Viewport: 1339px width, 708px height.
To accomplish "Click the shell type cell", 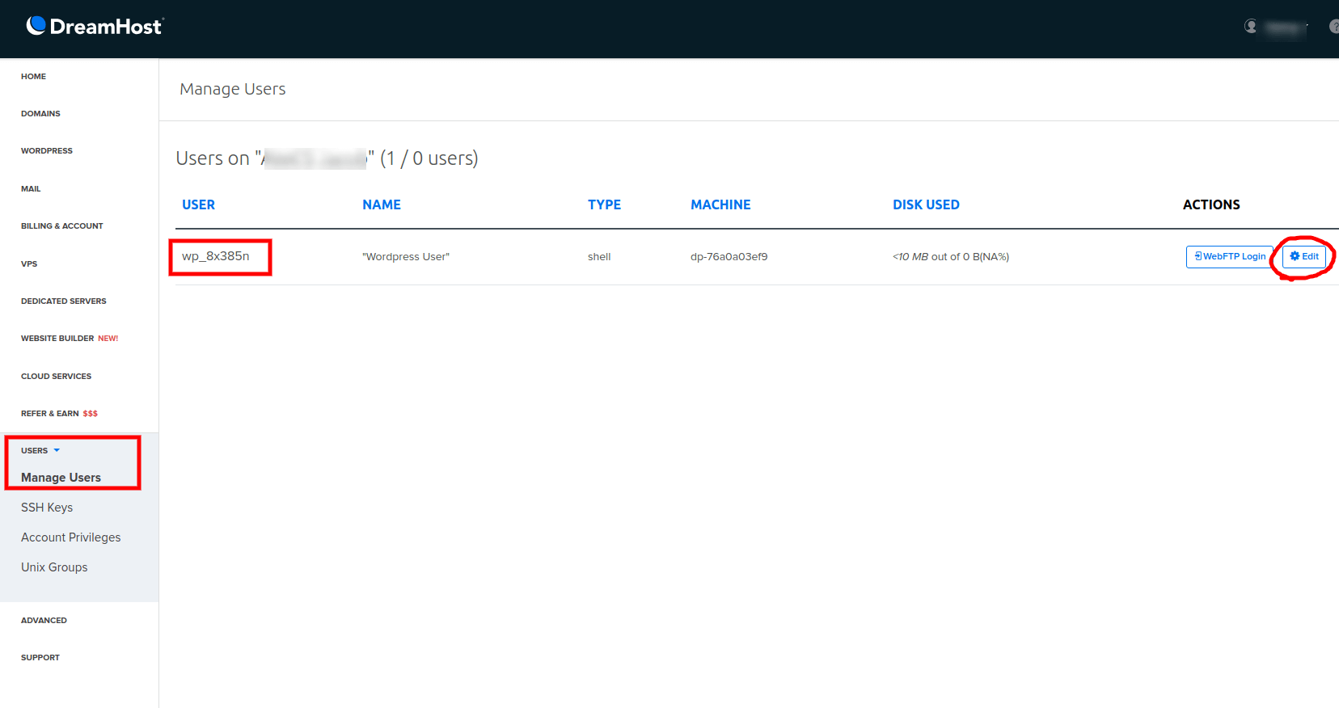I will click(599, 257).
